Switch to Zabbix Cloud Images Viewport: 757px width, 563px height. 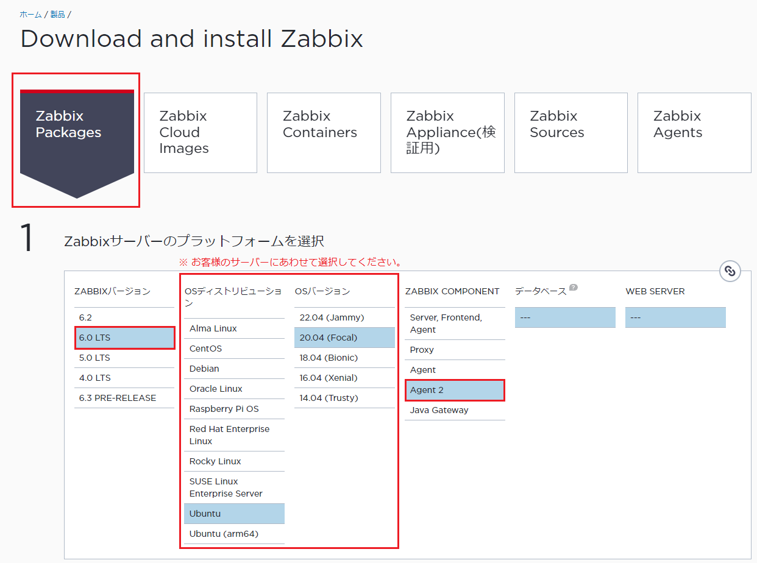click(x=200, y=133)
